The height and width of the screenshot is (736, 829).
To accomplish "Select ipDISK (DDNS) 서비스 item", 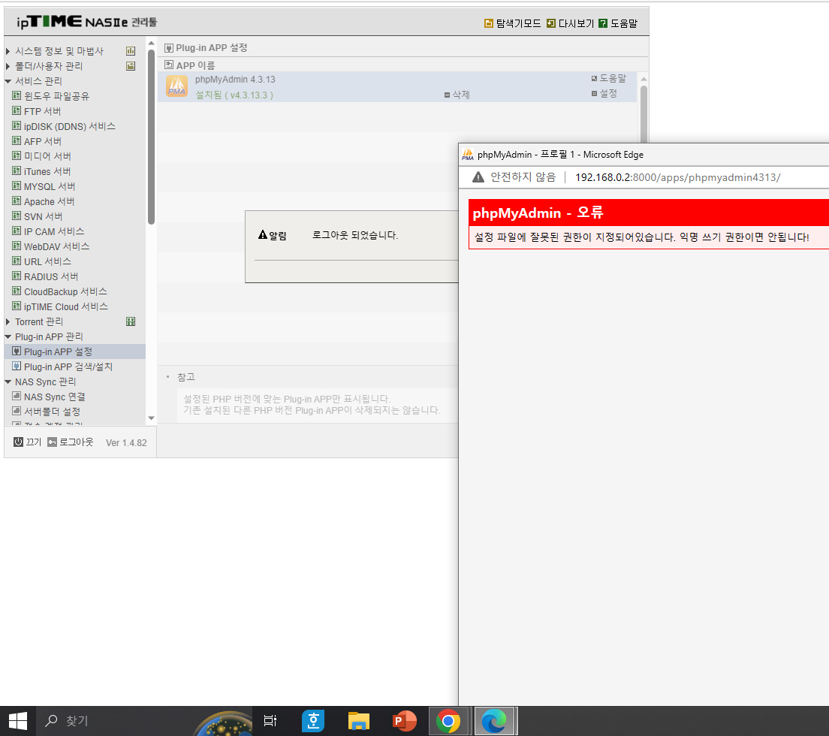I will (64, 126).
